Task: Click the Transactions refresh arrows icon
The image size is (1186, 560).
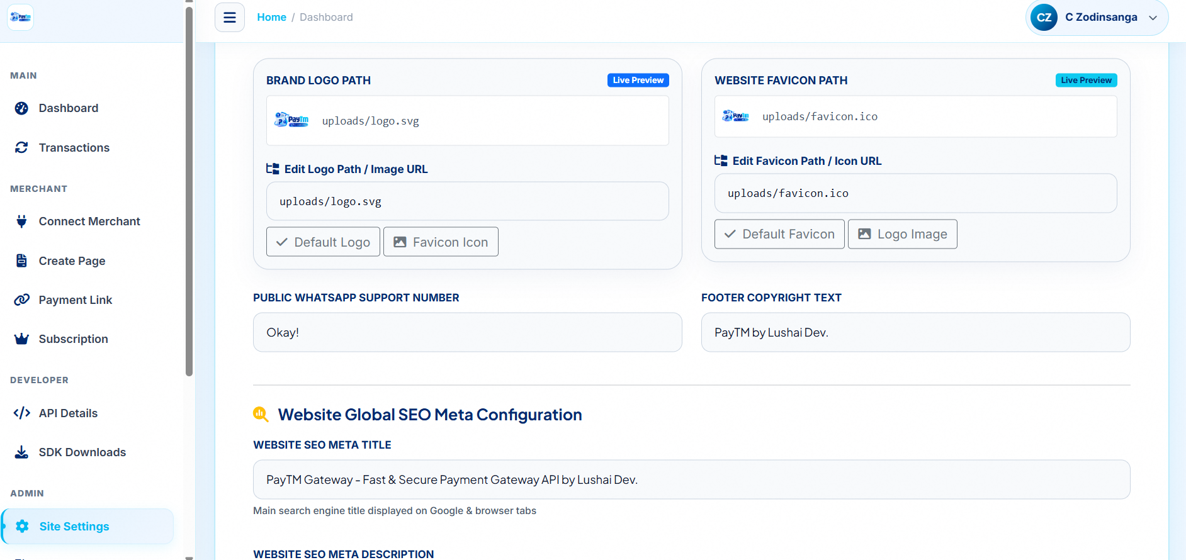Action: pyautogui.click(x=21, y=147)
